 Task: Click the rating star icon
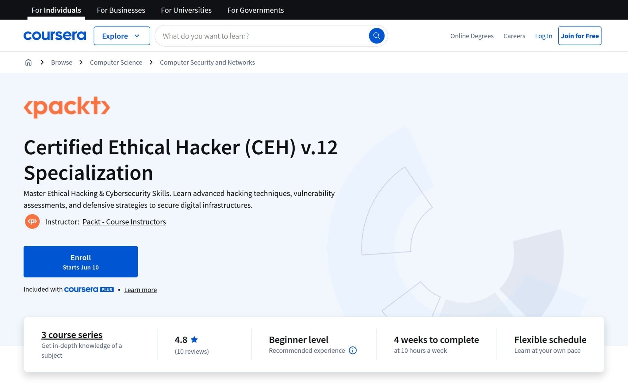click(194, 339)
